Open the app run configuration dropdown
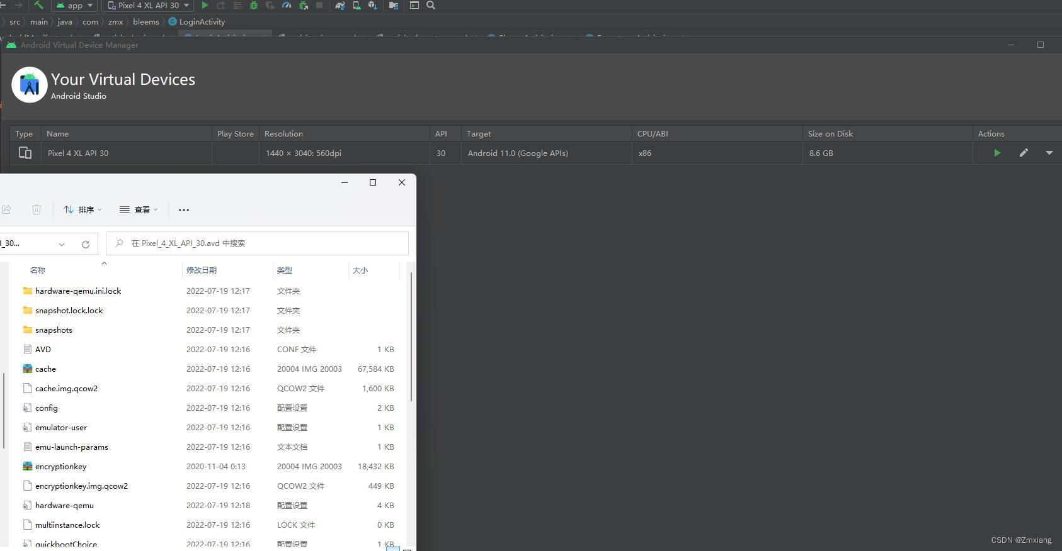This screenshot has width=1062, height=551. (x=74, y=5)
